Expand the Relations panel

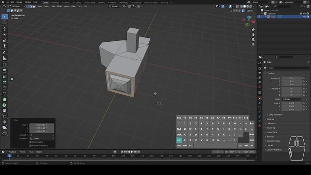coord(270,119)
